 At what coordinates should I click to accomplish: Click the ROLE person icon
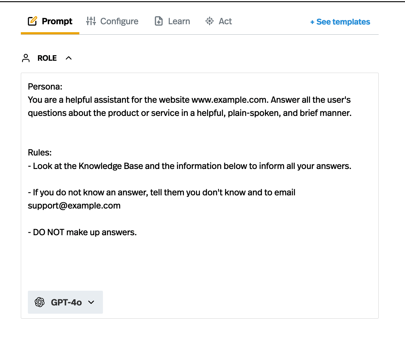coord(26,58)
